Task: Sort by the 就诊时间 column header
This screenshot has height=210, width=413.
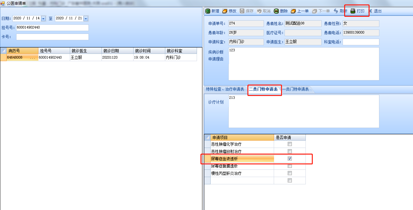Action: click(149, 51)
